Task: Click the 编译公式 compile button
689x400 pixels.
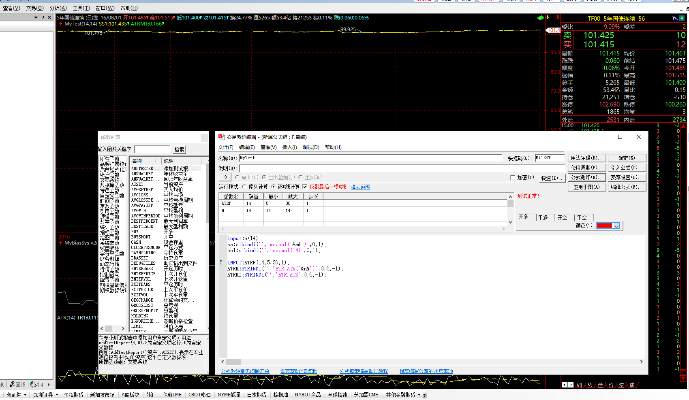Action: [x=627, y=187]
